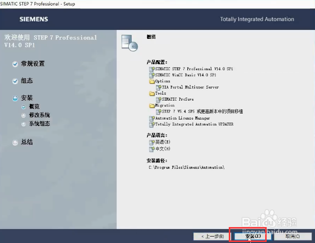Click the 修改系统 sub-step bullet
The width and height of the screenshot is (315, 243).
23,116
